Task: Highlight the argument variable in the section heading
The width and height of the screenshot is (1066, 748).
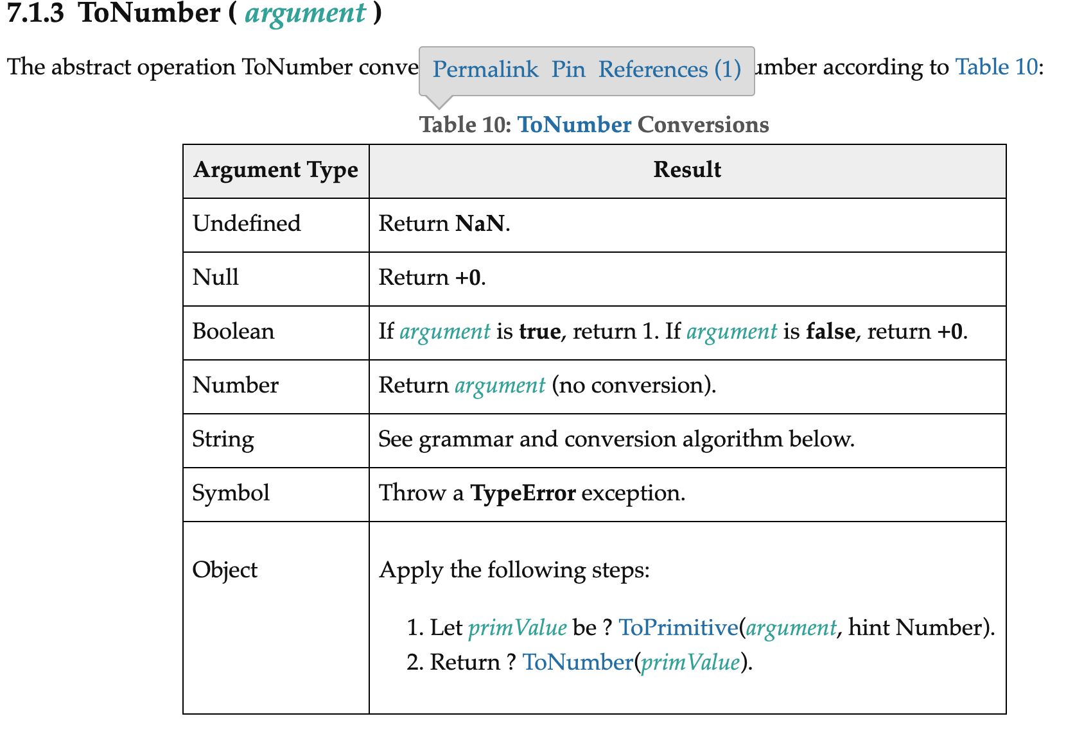Action: click(305, 13)
